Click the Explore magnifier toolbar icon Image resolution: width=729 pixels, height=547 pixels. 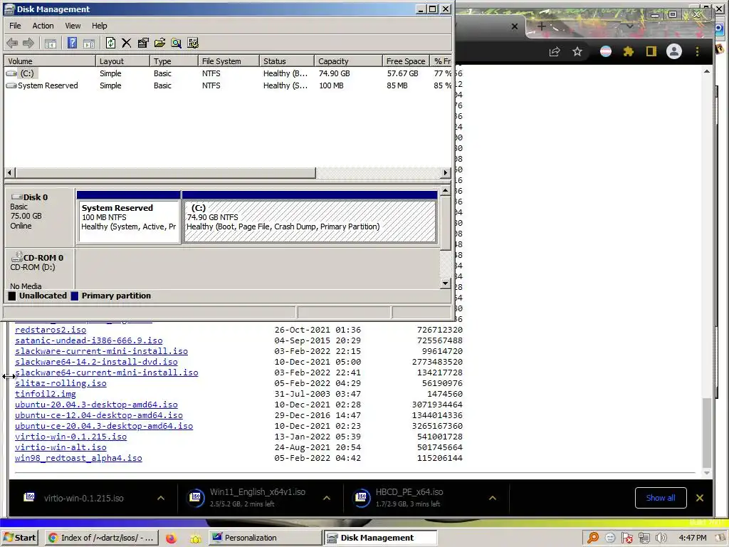click(177, 43)
